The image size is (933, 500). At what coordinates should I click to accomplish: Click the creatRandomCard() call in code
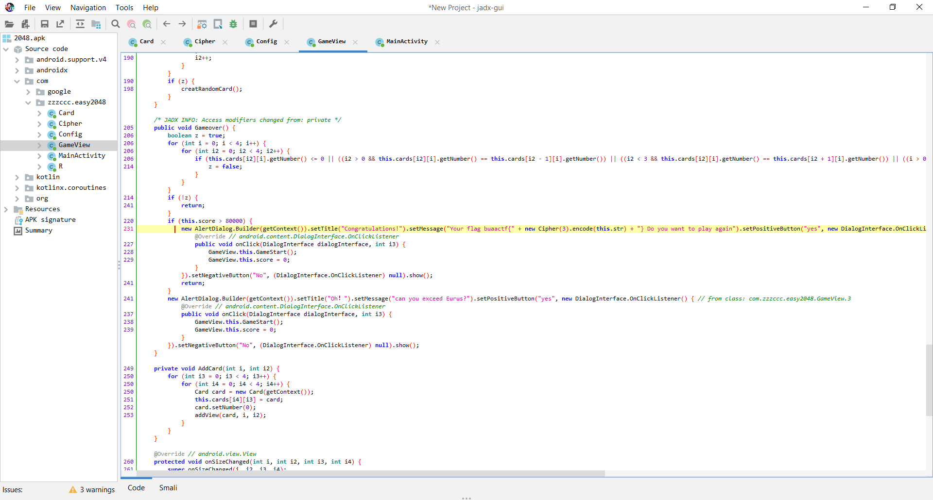(211, 89)
